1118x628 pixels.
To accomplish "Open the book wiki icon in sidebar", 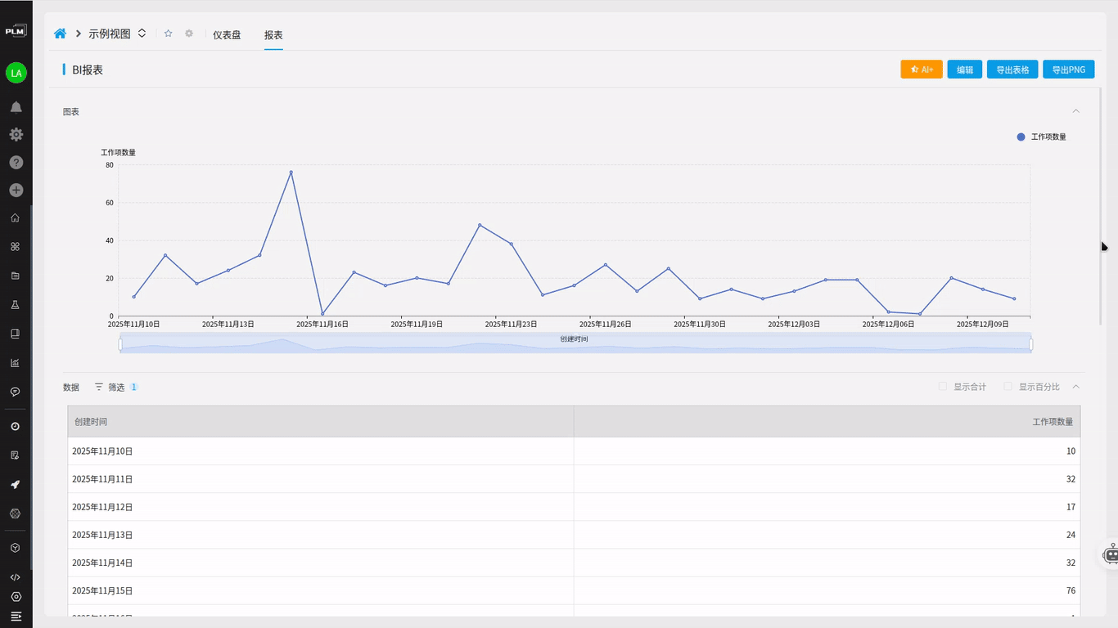I will click(15, 334).
